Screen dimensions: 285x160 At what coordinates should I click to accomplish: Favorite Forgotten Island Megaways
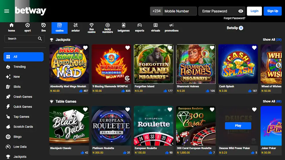(x=170, y=48)
